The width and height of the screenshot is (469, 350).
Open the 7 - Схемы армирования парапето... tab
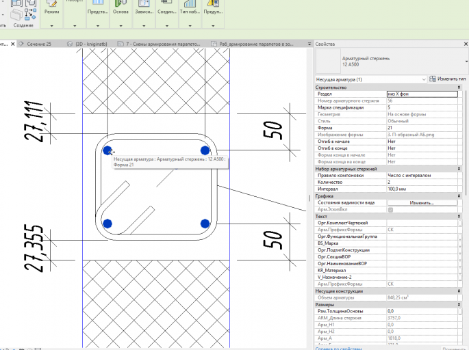163,44
